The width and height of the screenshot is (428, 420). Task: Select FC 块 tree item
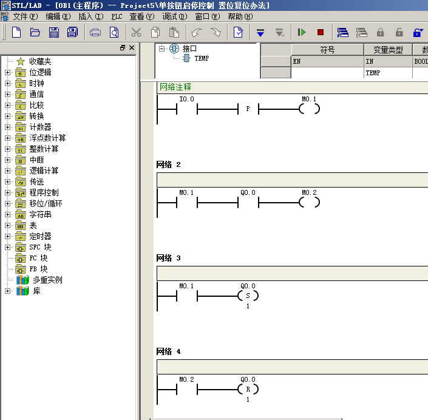click(x=38, y=258)
